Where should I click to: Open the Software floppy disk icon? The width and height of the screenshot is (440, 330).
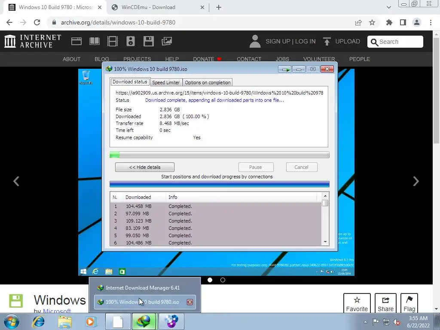coord(148,41)
